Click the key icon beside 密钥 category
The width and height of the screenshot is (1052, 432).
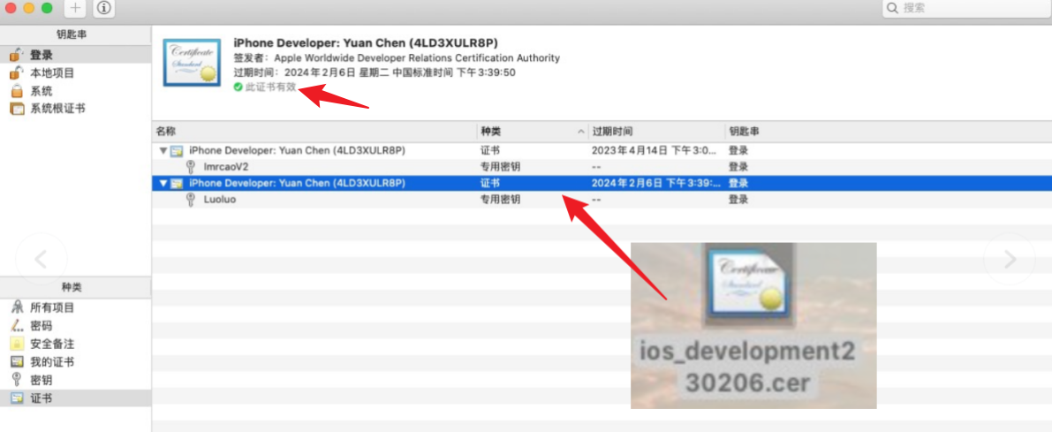(x=17, y=381)
